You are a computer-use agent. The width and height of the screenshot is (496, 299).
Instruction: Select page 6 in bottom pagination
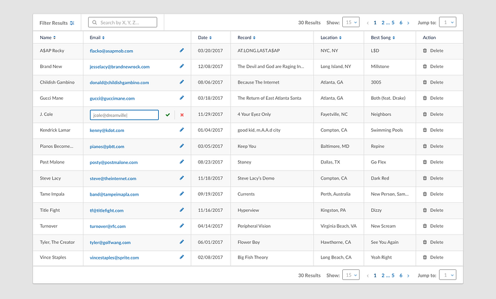coord(401,275)
